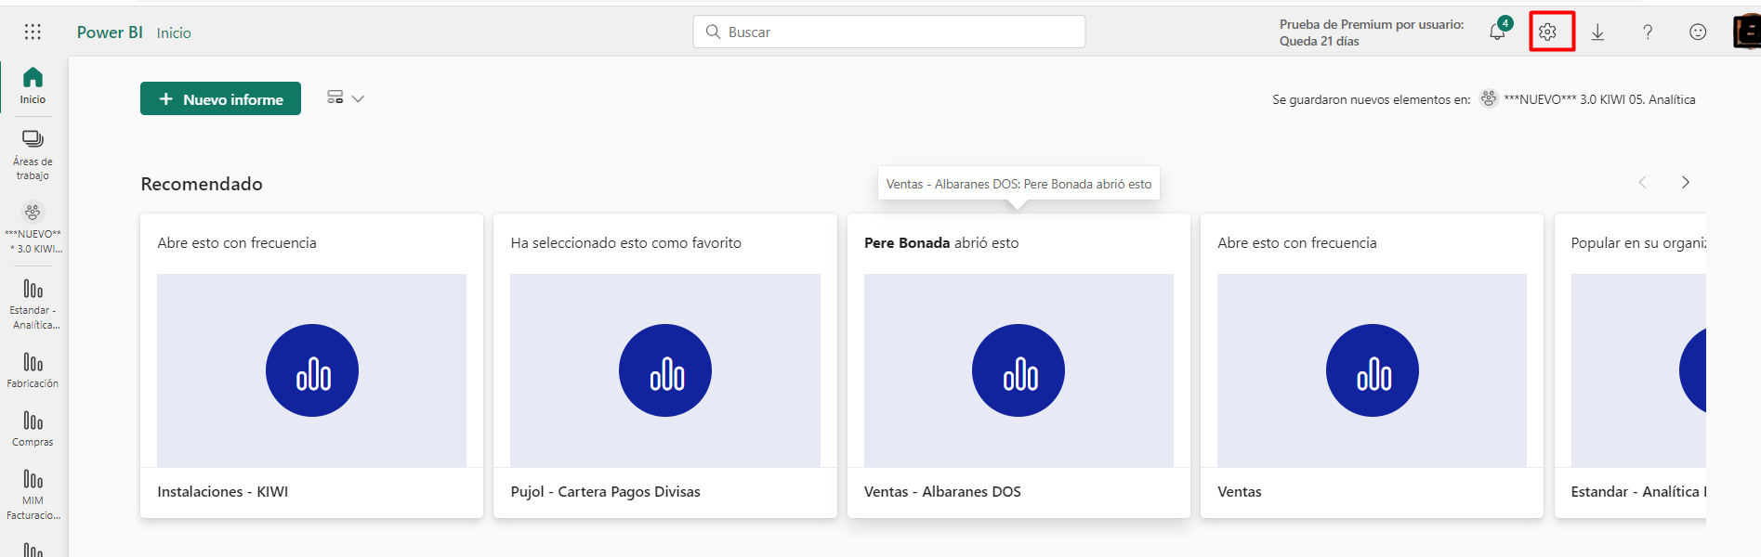Open the layout view dropdown
The image size is (1761, 557).
pyautogui.click(x=346, y=97)
